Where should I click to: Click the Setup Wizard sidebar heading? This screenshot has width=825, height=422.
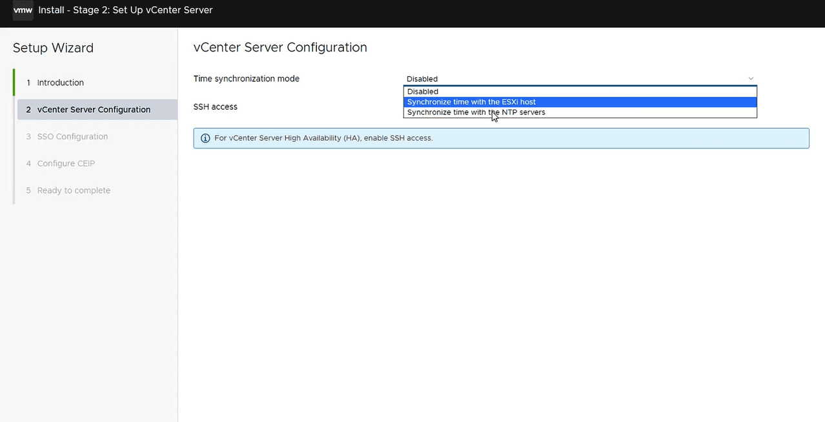(x=53, y=48)
